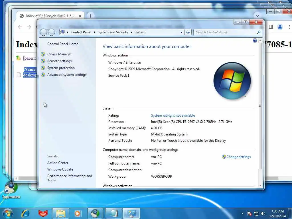Click the volume speaker tray icon
292x219 pixels.
pyautogui.click(x=263, y=214)
